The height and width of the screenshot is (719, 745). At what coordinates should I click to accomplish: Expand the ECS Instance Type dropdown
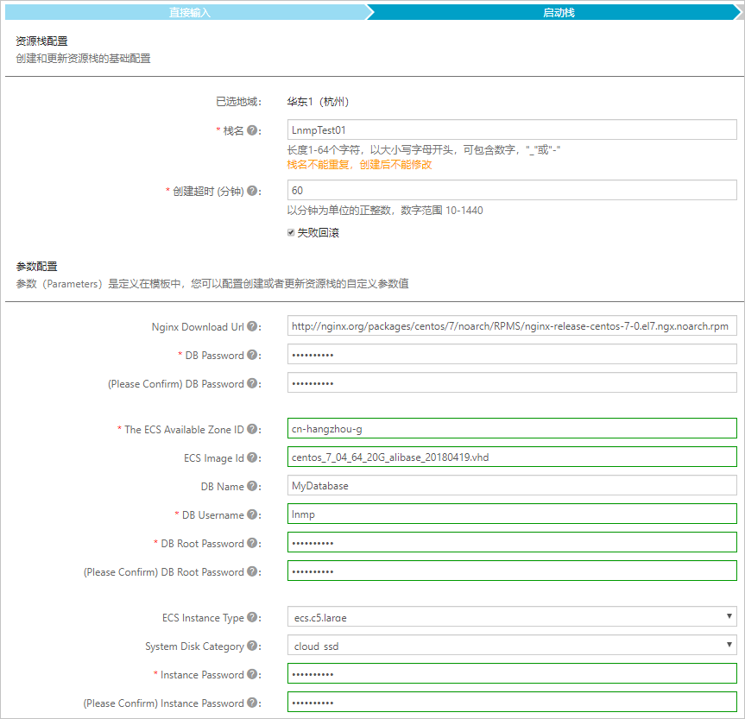click(x=512, y=616)
